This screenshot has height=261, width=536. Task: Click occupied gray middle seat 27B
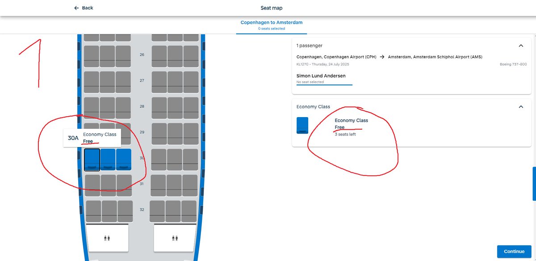pos(107,82)
